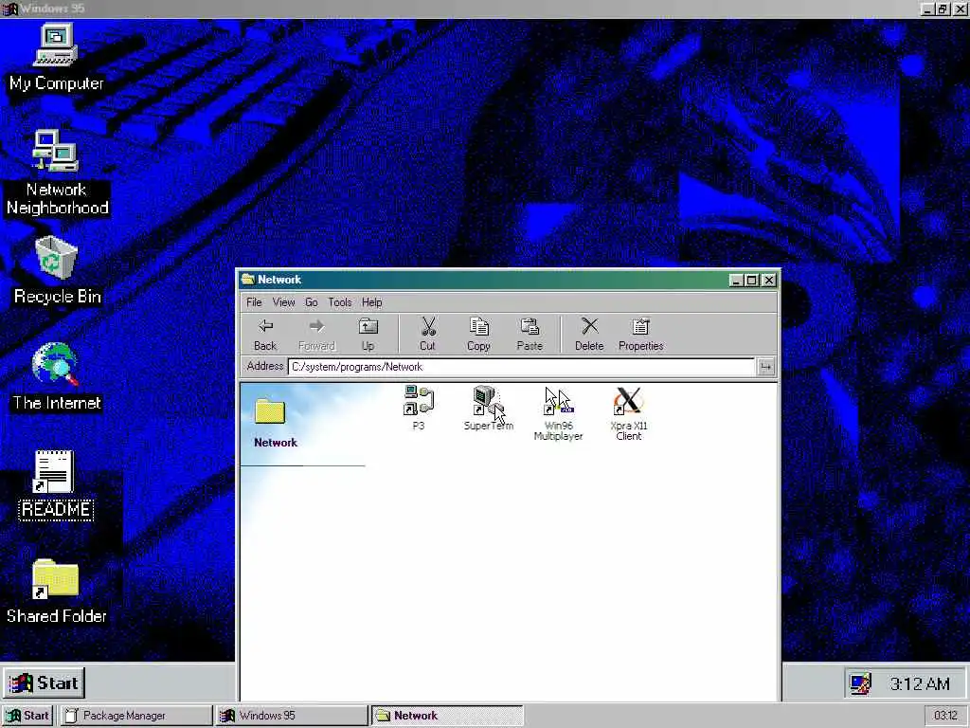Click the Paste toolbar button
Viewport: 970px width, 728px height.
click(530, 335)
